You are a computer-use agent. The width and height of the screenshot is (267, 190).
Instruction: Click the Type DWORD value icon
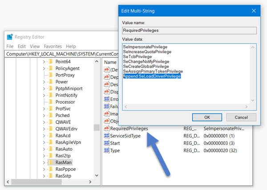pos(106,150)
